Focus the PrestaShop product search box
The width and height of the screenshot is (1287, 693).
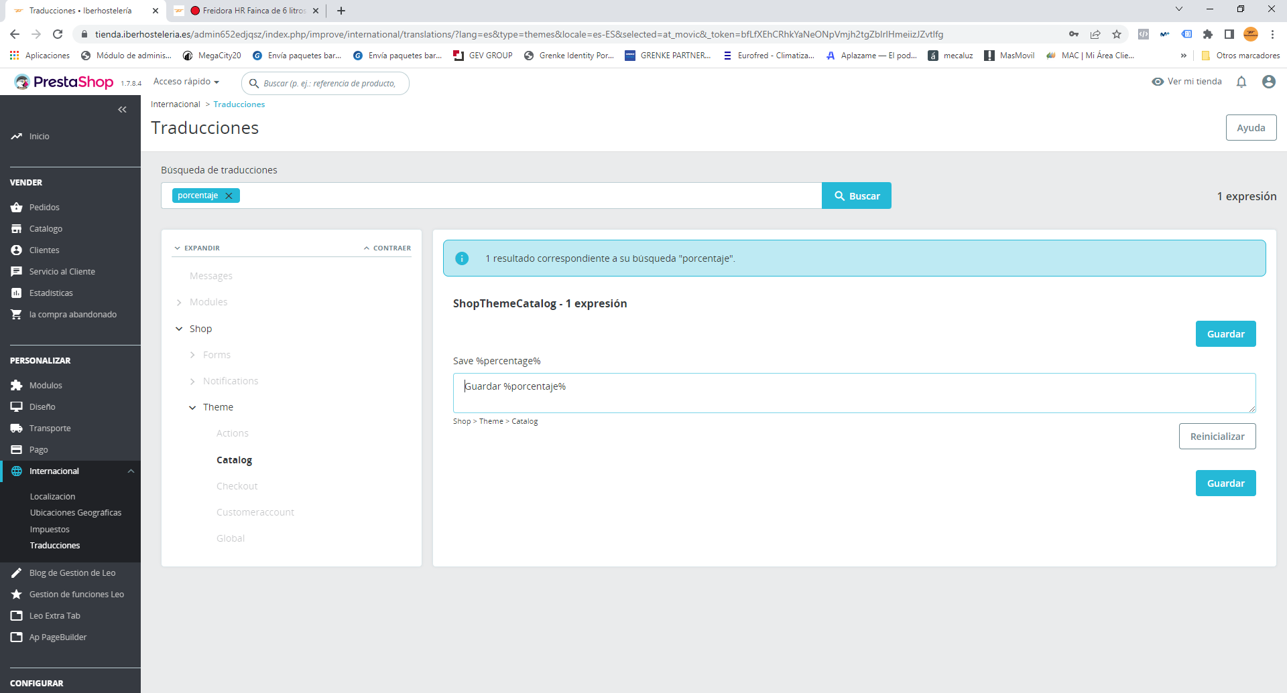325,84
